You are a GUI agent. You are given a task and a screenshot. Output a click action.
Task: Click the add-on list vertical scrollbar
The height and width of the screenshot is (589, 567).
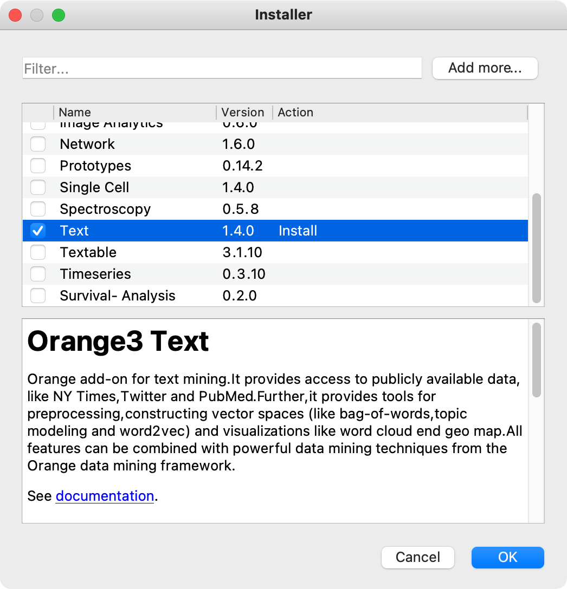[x=537, y=248]
